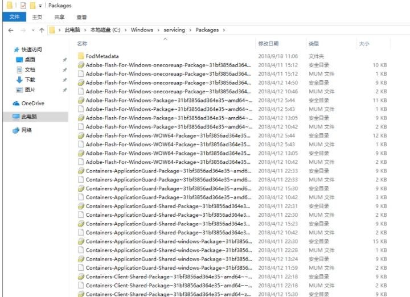Image resolution: width=410 pixels, height=297 pixels.
Task: Sort by 名称 column header
Action: tap(82, 44)
